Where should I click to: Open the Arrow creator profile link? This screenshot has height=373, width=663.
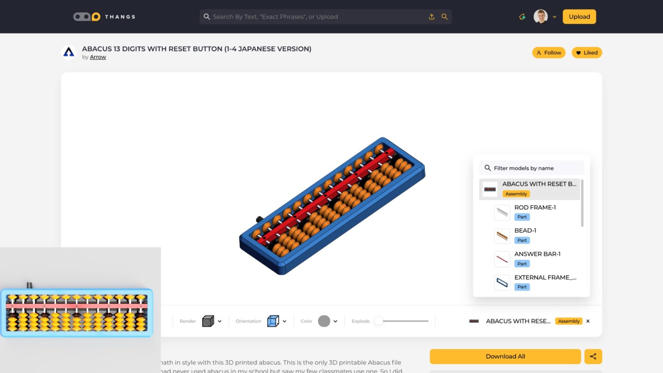pos(98,57)
